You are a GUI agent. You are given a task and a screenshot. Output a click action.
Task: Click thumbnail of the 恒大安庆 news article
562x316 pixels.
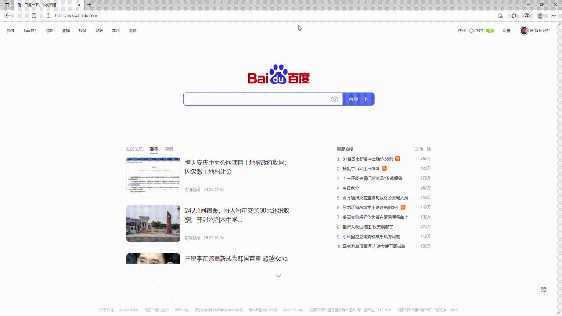click(153, 176)
